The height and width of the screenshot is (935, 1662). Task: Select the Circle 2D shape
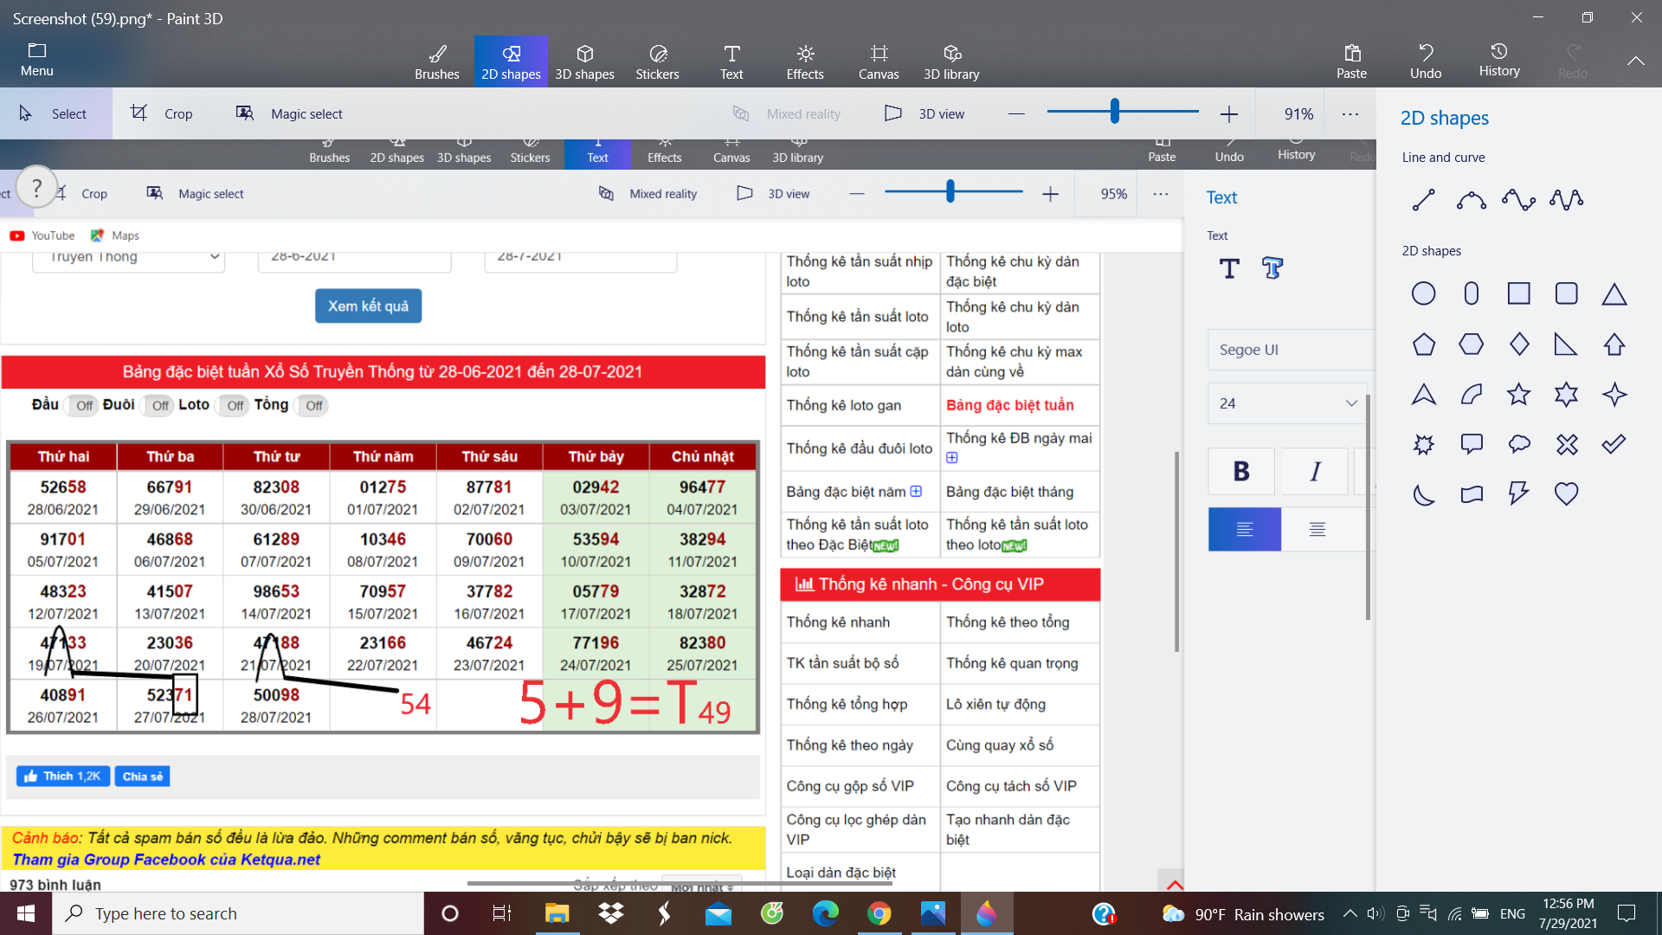[1424, 293]
